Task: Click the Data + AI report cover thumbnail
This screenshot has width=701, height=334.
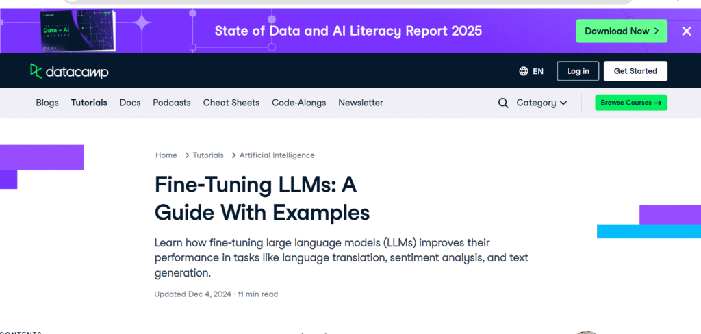Action: [x=78, y=30]
